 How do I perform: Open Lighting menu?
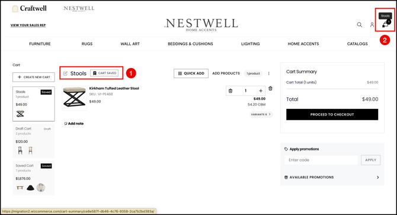point(251,44)
